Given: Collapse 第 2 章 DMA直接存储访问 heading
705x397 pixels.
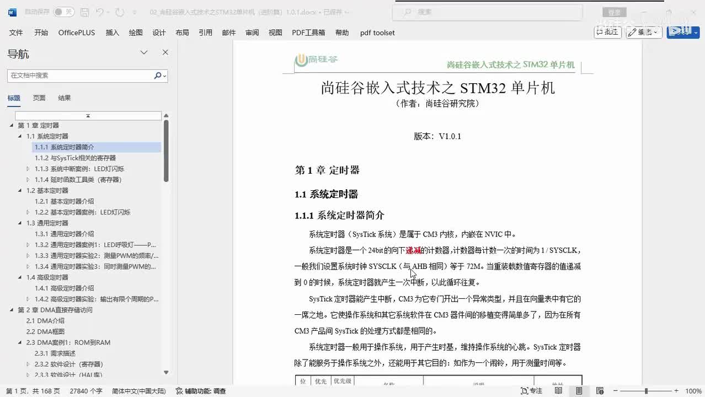Looking at the screenshot, I should pos(12,310).
